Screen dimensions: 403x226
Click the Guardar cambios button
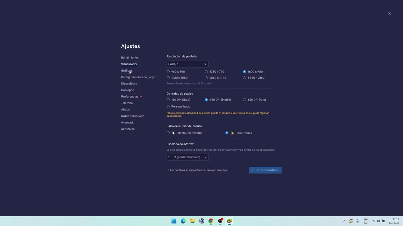[x=265, y=170]
